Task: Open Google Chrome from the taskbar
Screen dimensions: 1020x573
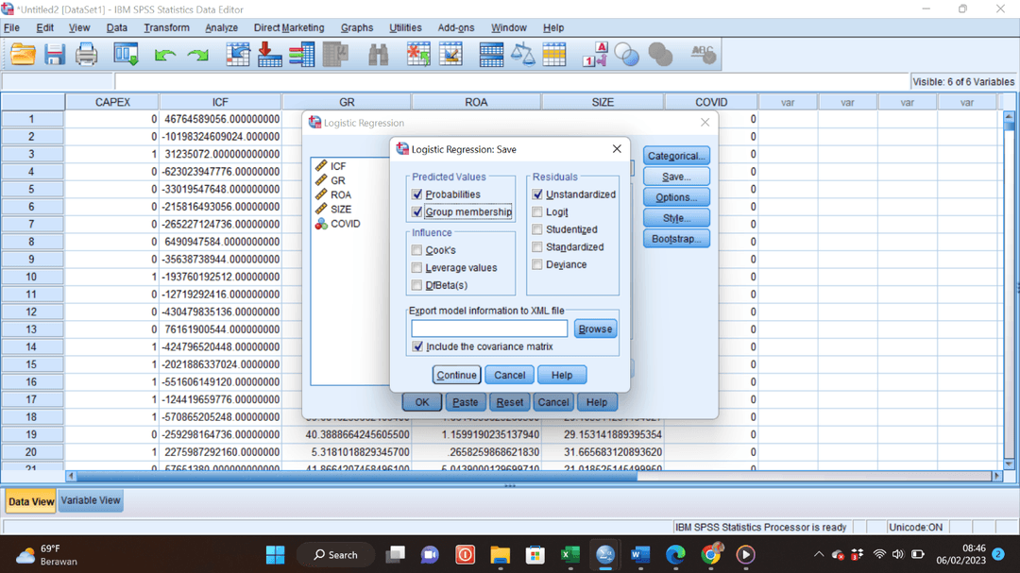Action: click(x=711, y=555)
